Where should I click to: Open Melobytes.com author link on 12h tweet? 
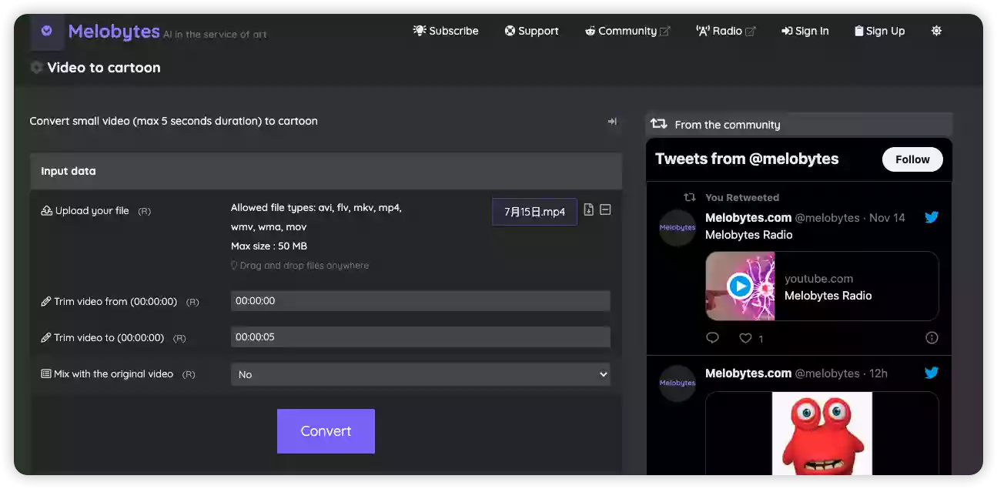[748, 373]
